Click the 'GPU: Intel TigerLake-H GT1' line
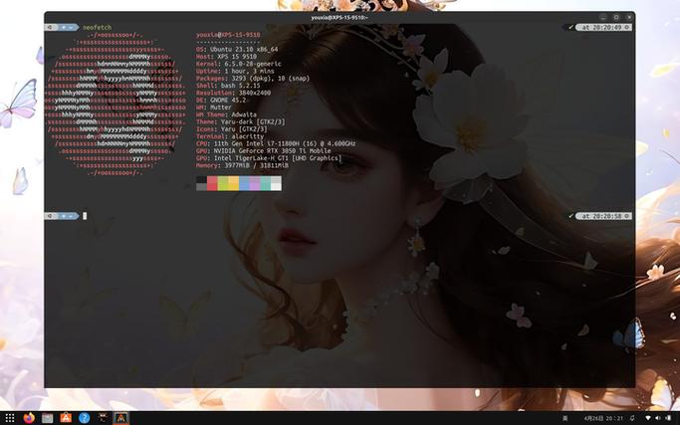 click(269, 158)
